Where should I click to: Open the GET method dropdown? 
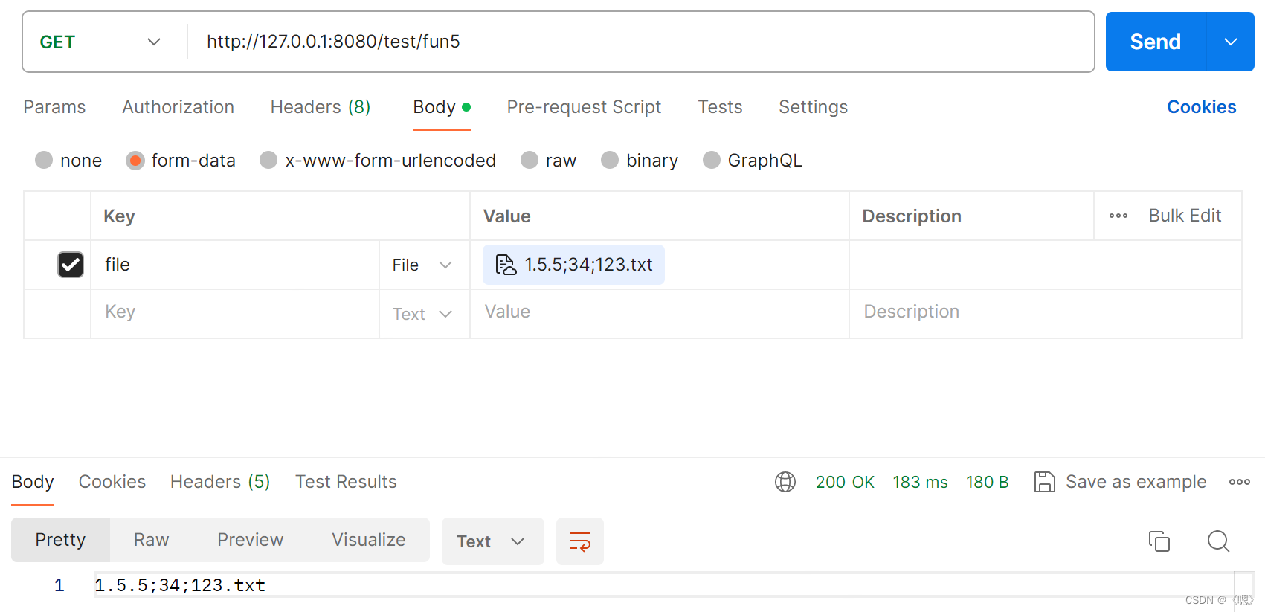[x=100, y=42]
